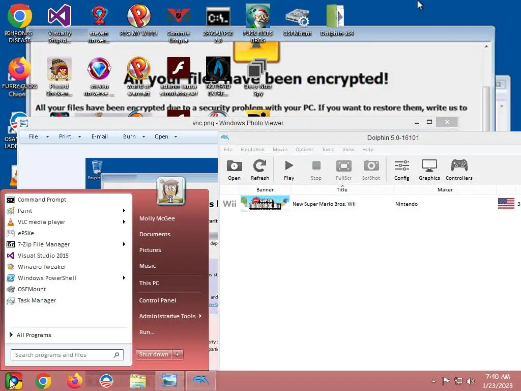Click the Shut down button

pyautogui.click(x=154, y=354)
